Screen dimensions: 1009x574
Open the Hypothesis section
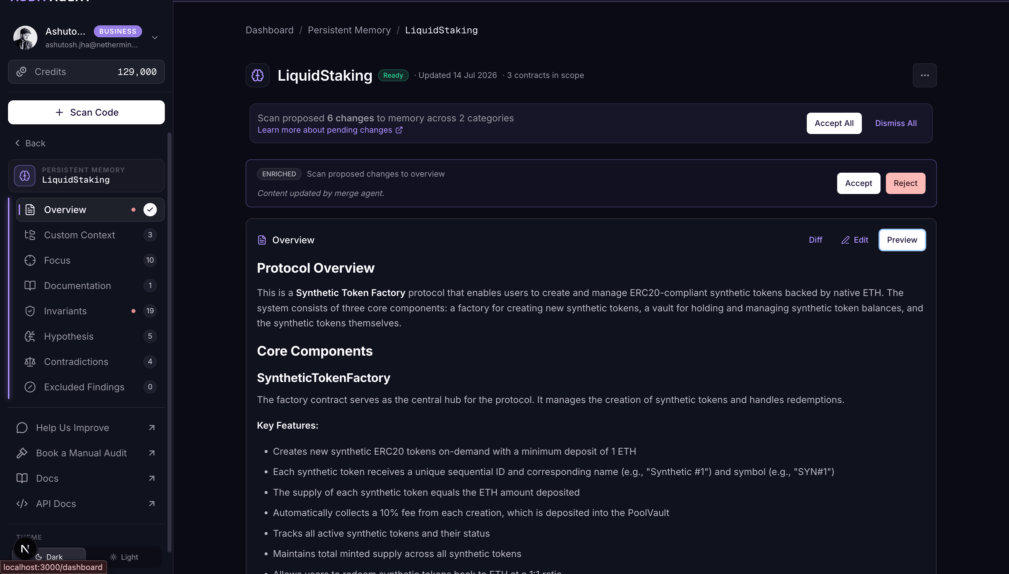90,336
